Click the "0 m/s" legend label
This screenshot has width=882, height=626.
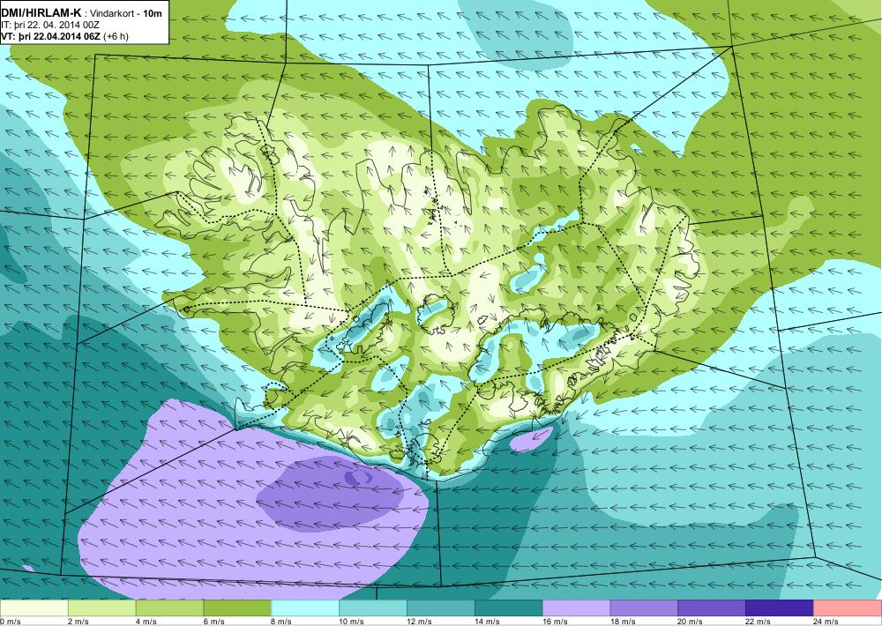point(11,622)
